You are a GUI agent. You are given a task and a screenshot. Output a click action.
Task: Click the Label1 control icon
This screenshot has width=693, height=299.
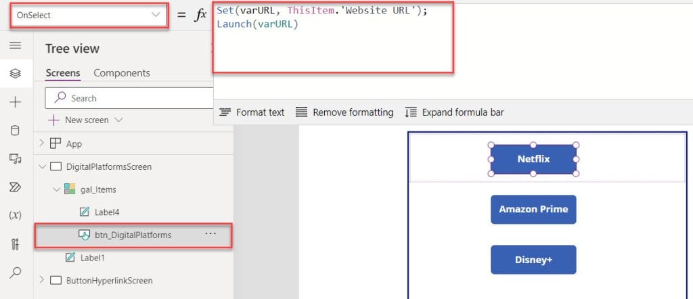click(70, 258)
